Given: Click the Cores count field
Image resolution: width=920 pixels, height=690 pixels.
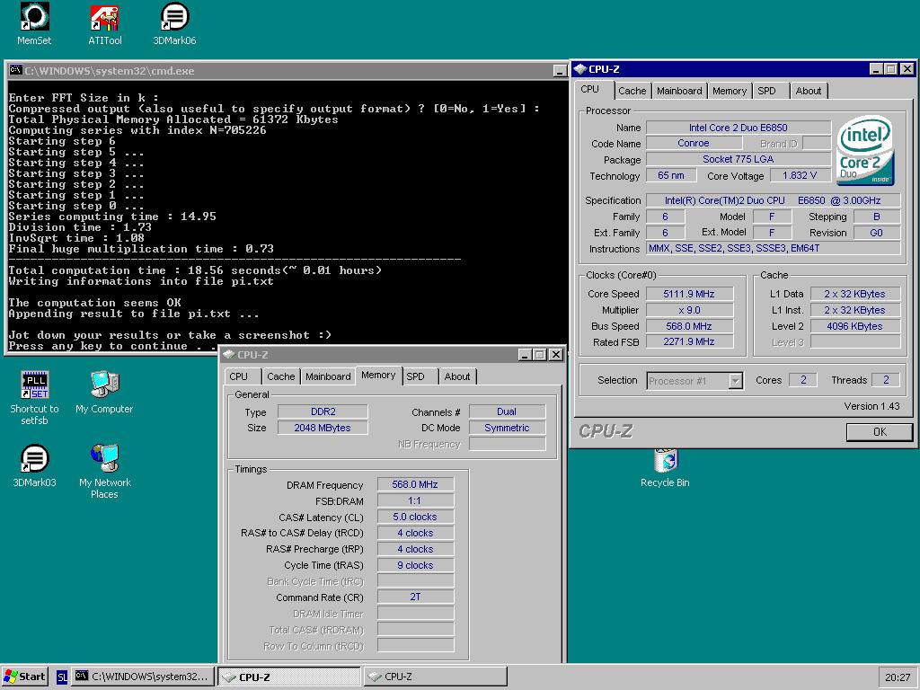Looking at the screenshot, I should click(803, 380).
